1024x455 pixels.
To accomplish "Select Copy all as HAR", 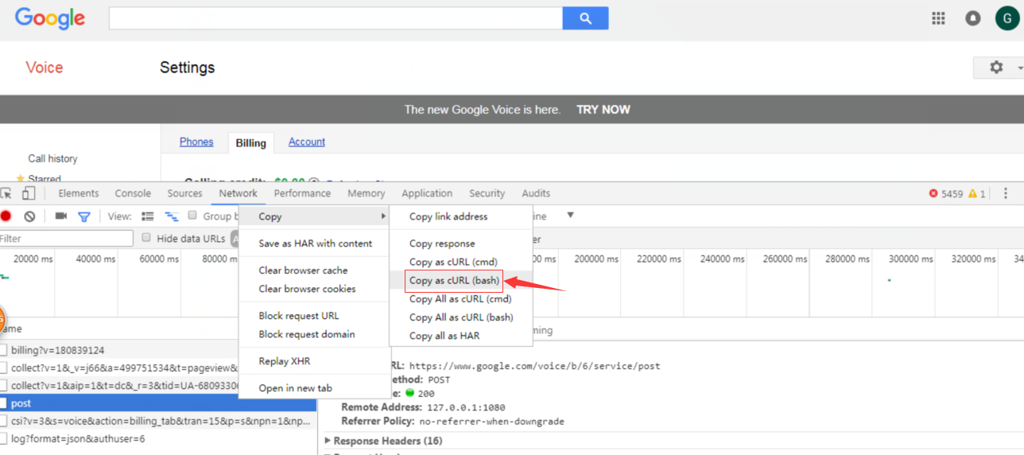I will (x=444, y=336).
